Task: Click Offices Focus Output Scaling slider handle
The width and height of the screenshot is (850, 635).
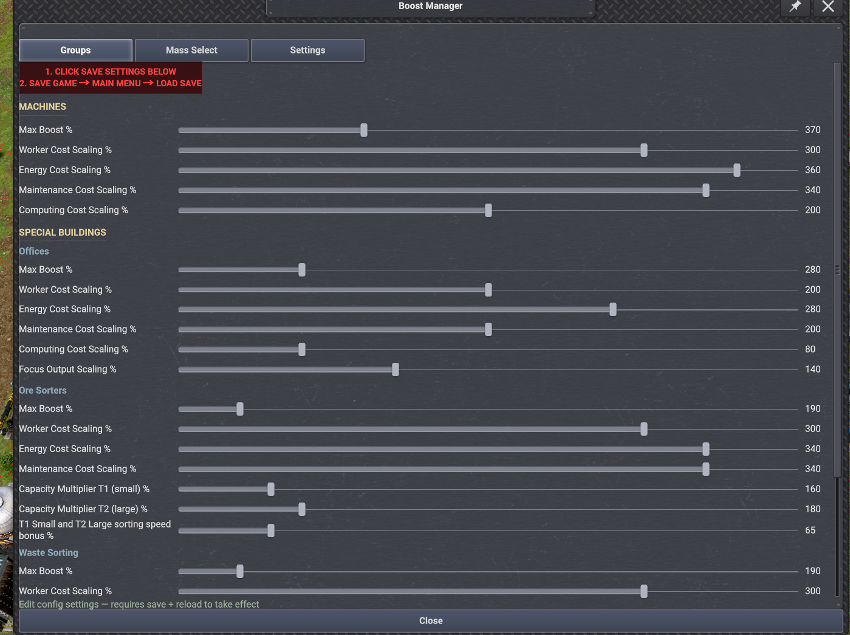Action: [x=396, y=369]
